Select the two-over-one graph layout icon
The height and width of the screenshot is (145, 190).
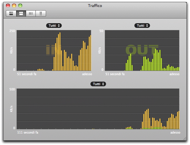21,13
